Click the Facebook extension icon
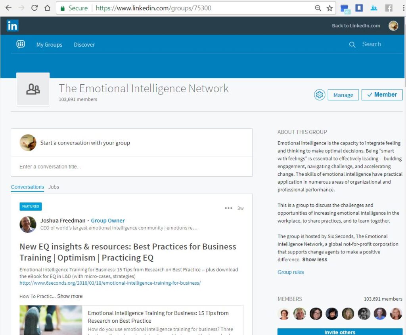Image resolution: width=406 pixels, height=335 pixels. (389, 8)
